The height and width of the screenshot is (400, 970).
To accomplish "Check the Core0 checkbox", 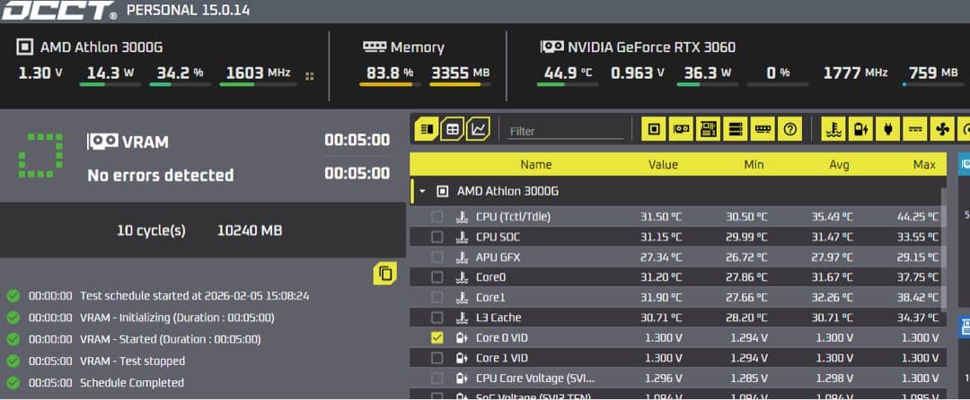I will tap(436, 277).
